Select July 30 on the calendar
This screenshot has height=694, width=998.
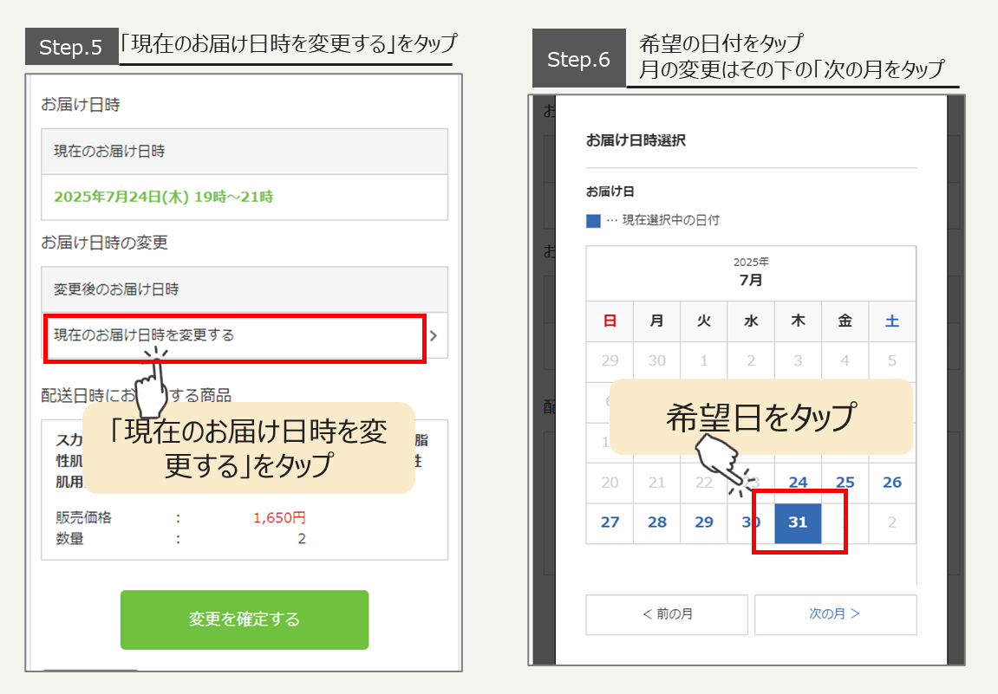(x=750, y=522)
